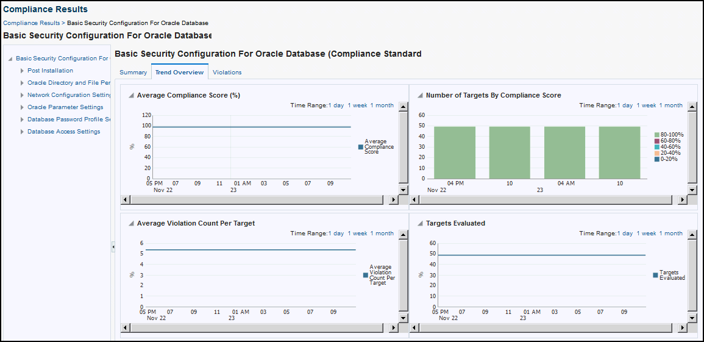The height and width of the screenshot is (342, 704).
Task: Collapse the Number of Targets By Compliance Score panel
Action: 420,96
